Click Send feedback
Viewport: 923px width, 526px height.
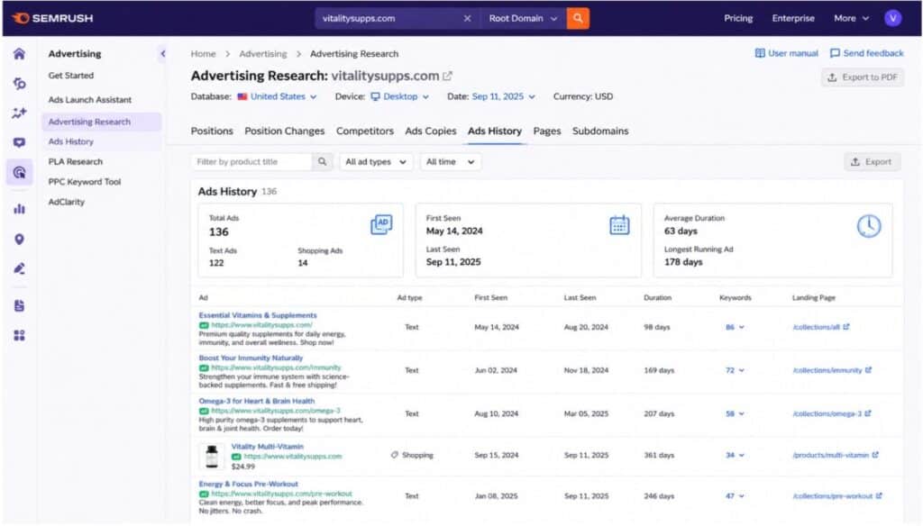[x=866, y=53]
